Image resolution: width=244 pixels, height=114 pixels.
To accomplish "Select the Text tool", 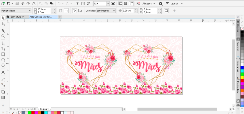I will tap(3, 73).
